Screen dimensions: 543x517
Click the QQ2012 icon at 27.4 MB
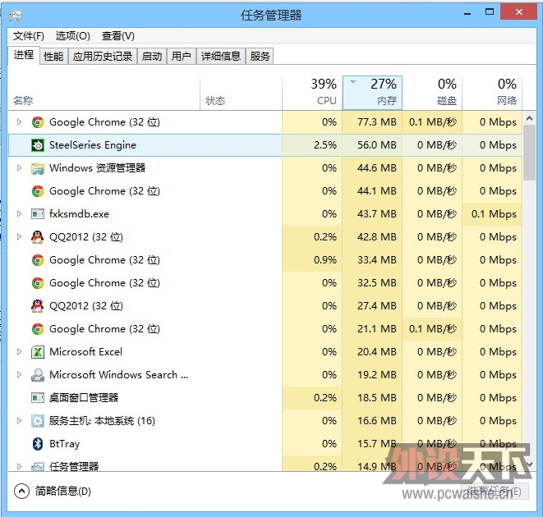pos(38,306)
